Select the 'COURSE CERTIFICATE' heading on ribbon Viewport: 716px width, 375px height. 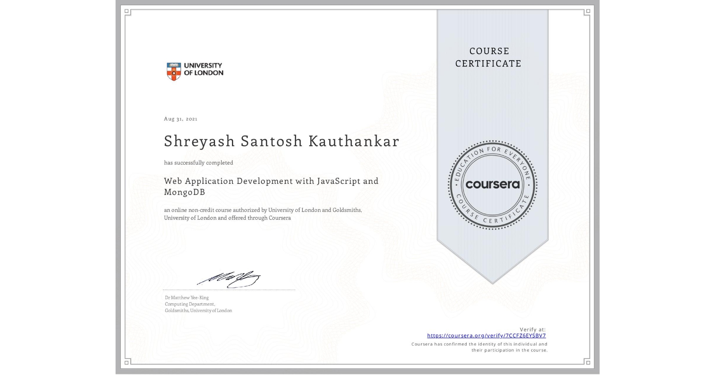[488, 57]
